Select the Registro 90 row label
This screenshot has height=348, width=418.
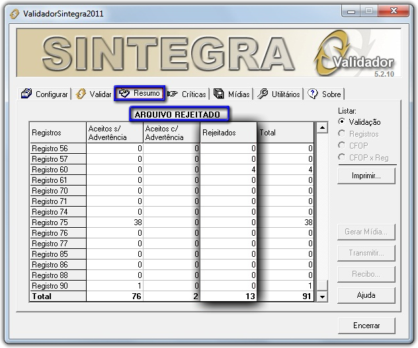point(58,286)
